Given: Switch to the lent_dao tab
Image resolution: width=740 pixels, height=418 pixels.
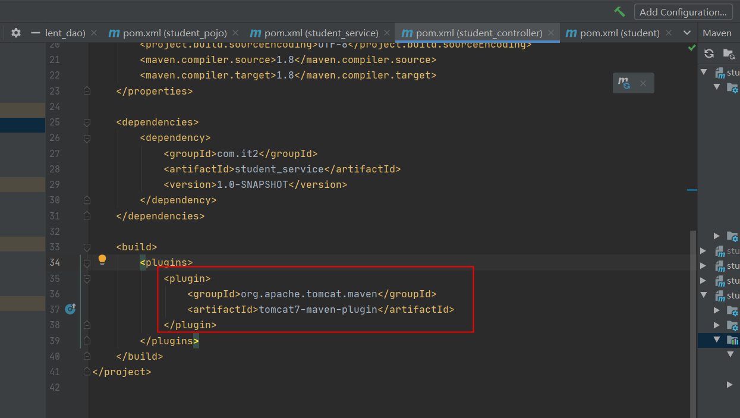Looking at the screenshot, I should [x=65, y=33].
